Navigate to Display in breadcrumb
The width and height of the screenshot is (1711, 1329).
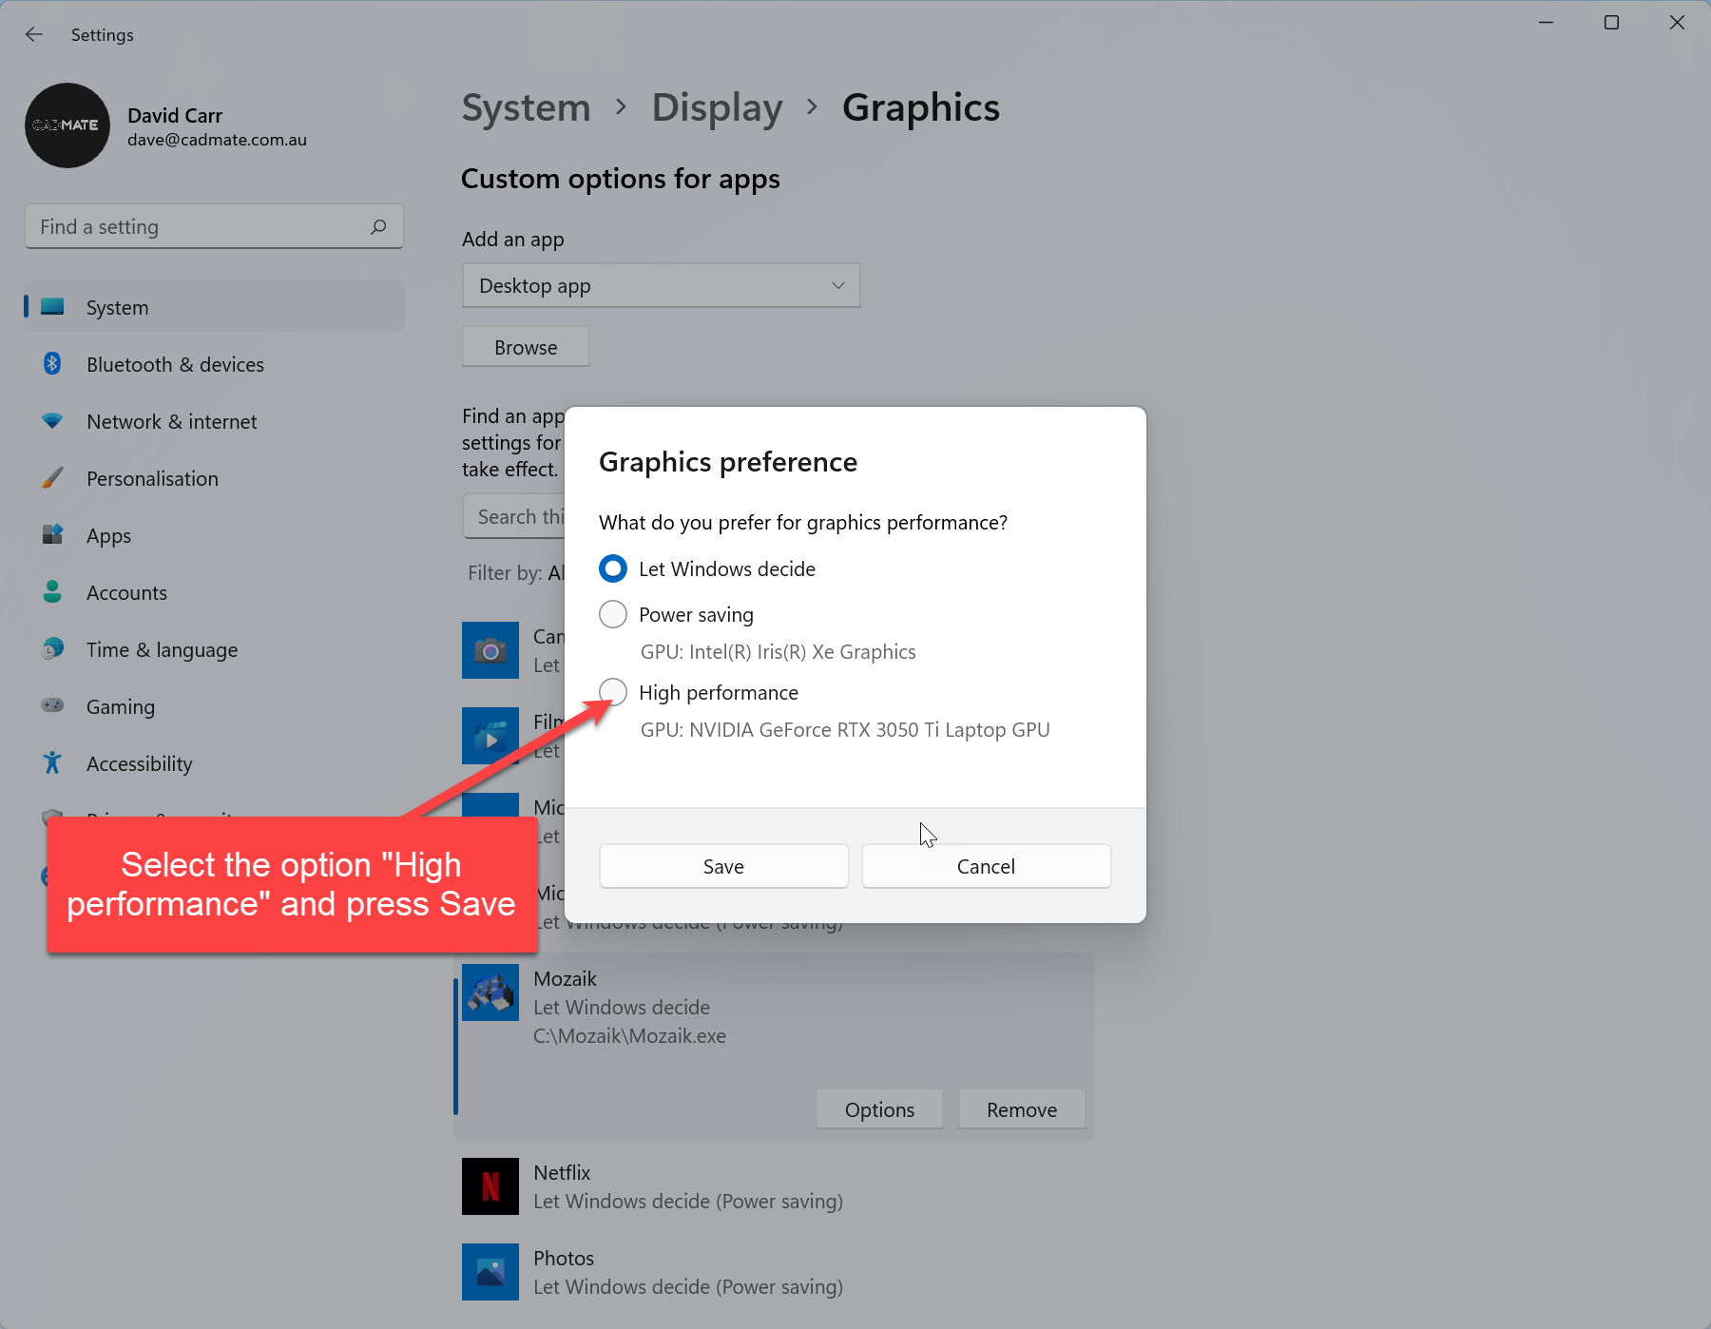(717, 108)
